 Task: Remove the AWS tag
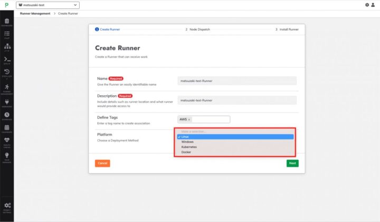tap(189, 119)
